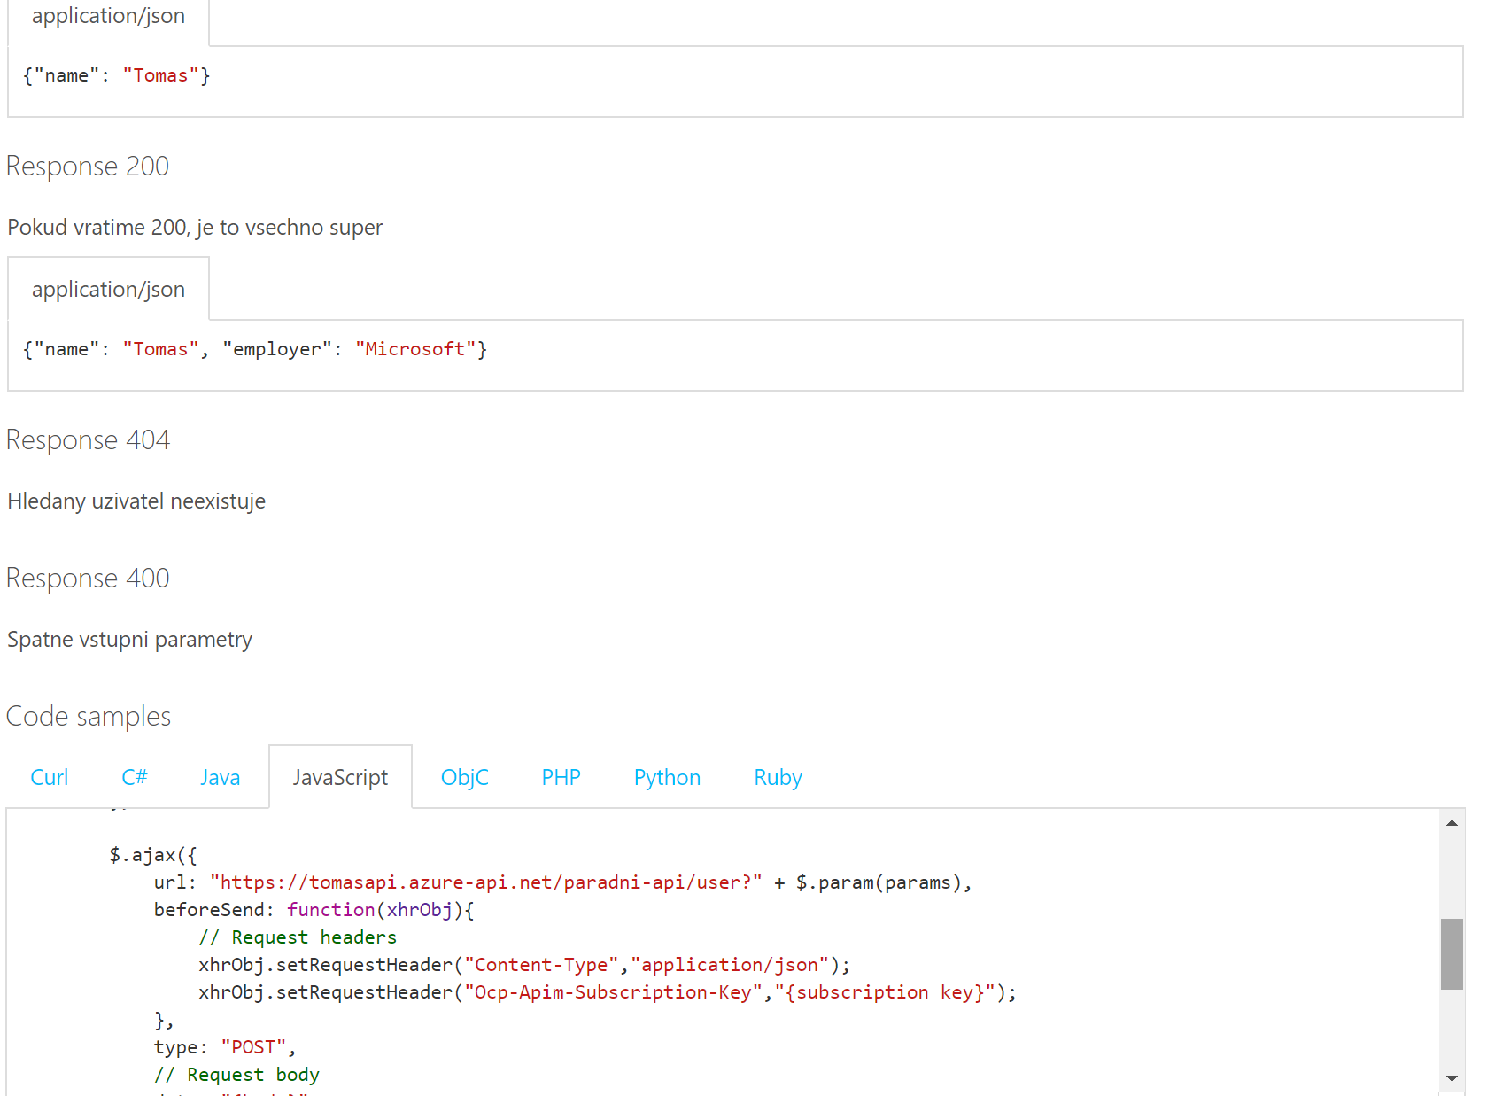Click the code sample scrollbar up arrow

[1452, 823]
